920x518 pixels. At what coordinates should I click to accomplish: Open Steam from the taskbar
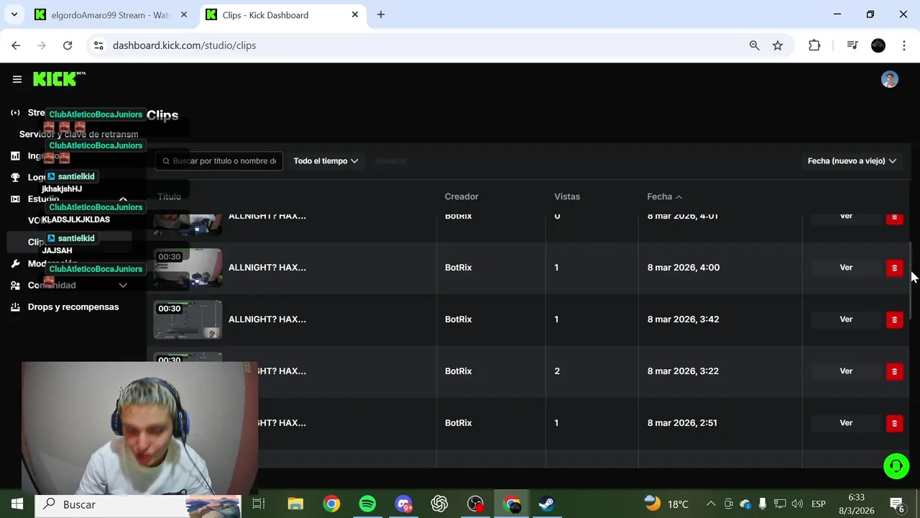point(547,504)
